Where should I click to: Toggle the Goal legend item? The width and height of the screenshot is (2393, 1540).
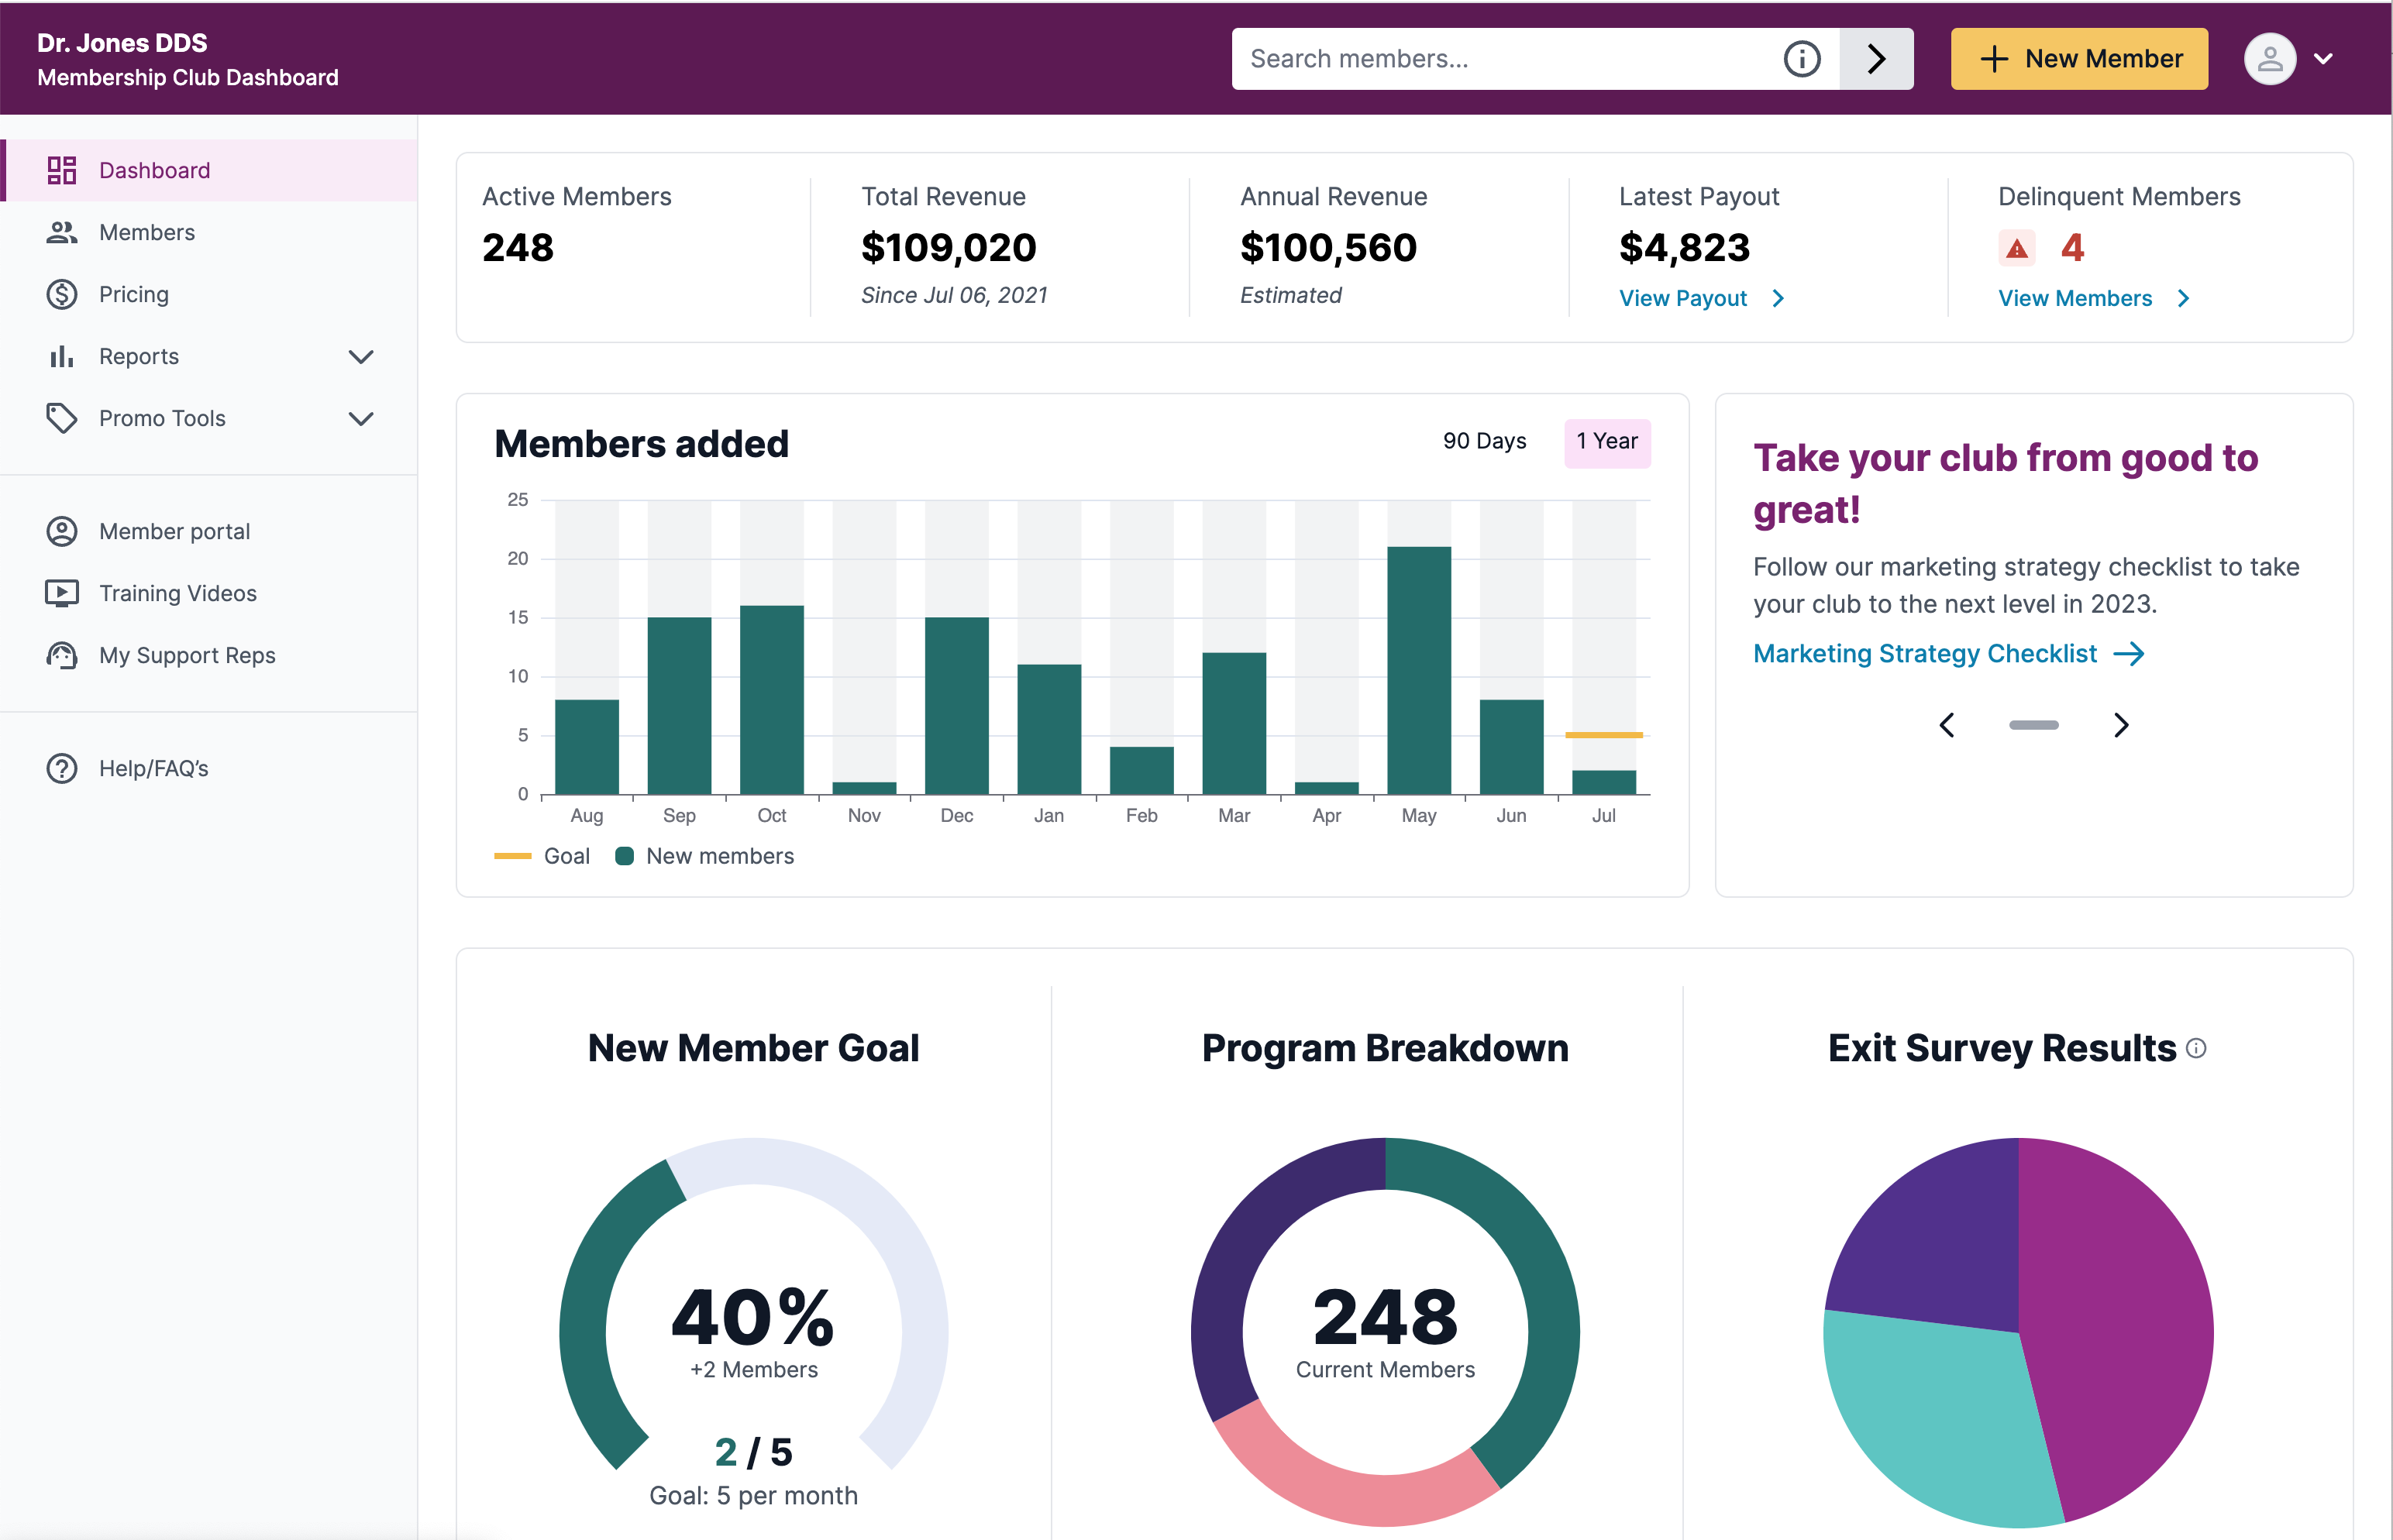coord(542,856)
